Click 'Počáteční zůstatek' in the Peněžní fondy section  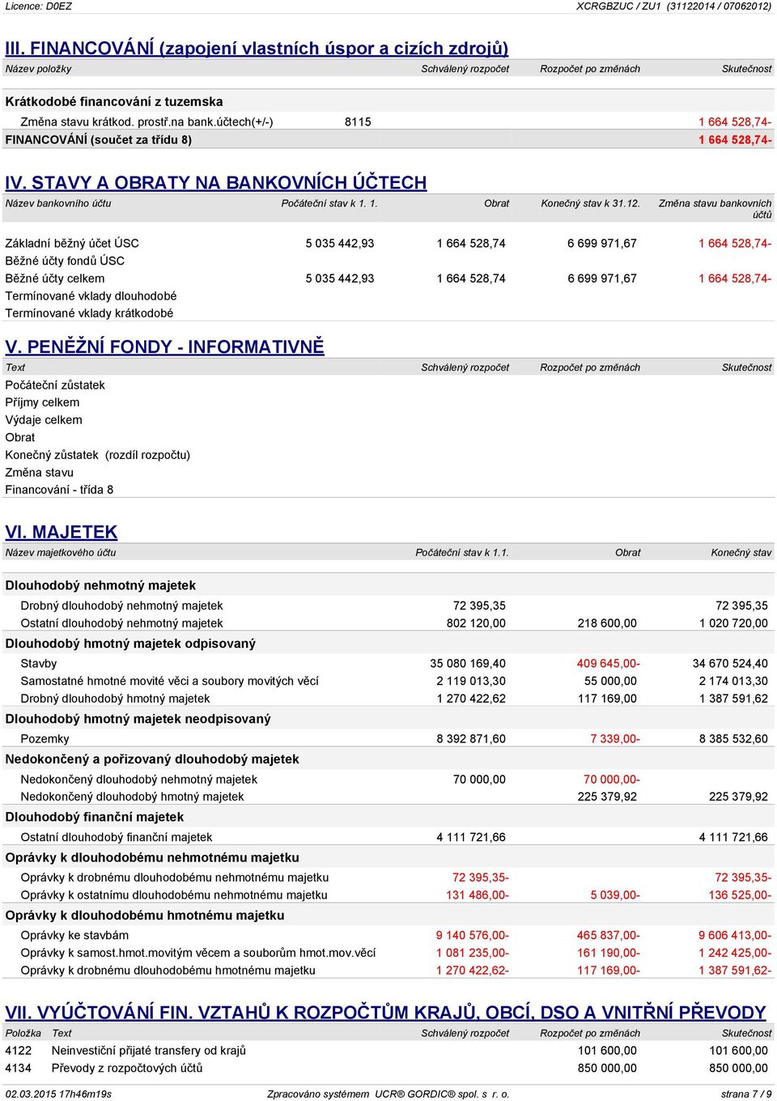55,385
